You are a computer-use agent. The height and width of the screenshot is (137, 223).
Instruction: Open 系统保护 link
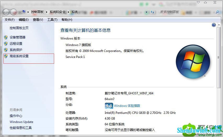pos(16,50)
